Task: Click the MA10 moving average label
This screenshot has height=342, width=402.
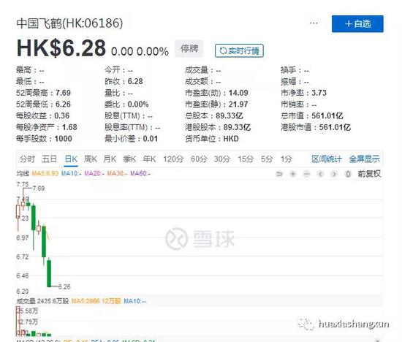Action: [71, 174]
